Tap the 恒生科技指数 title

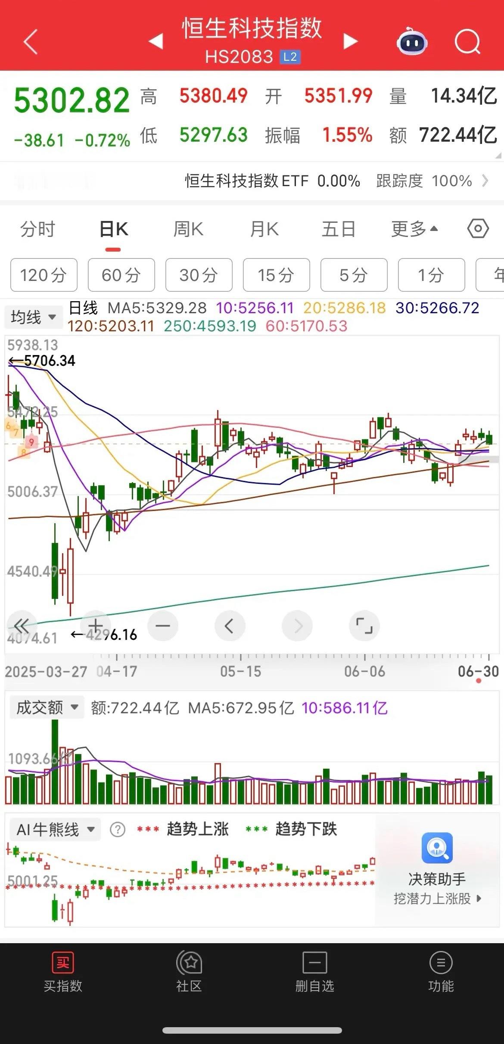pos(252,28)
